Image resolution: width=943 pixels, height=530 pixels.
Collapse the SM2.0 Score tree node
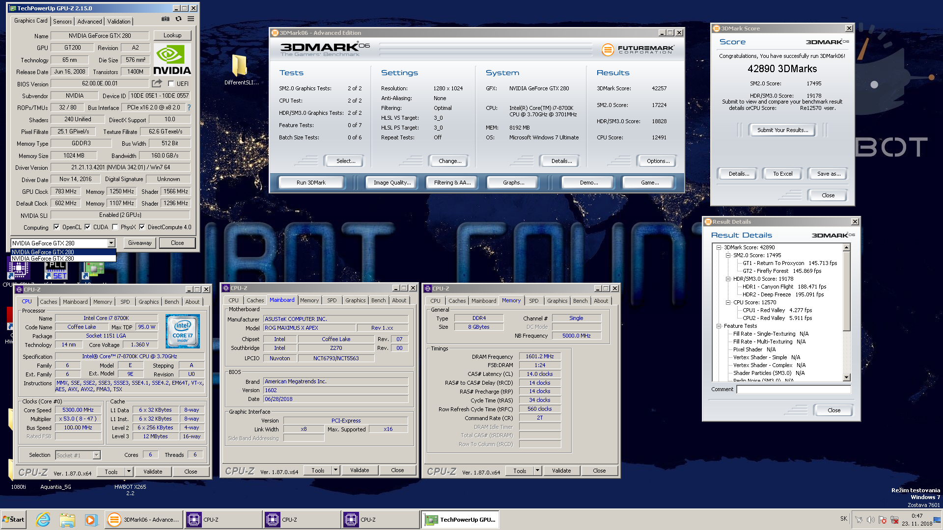pos(728,255)
